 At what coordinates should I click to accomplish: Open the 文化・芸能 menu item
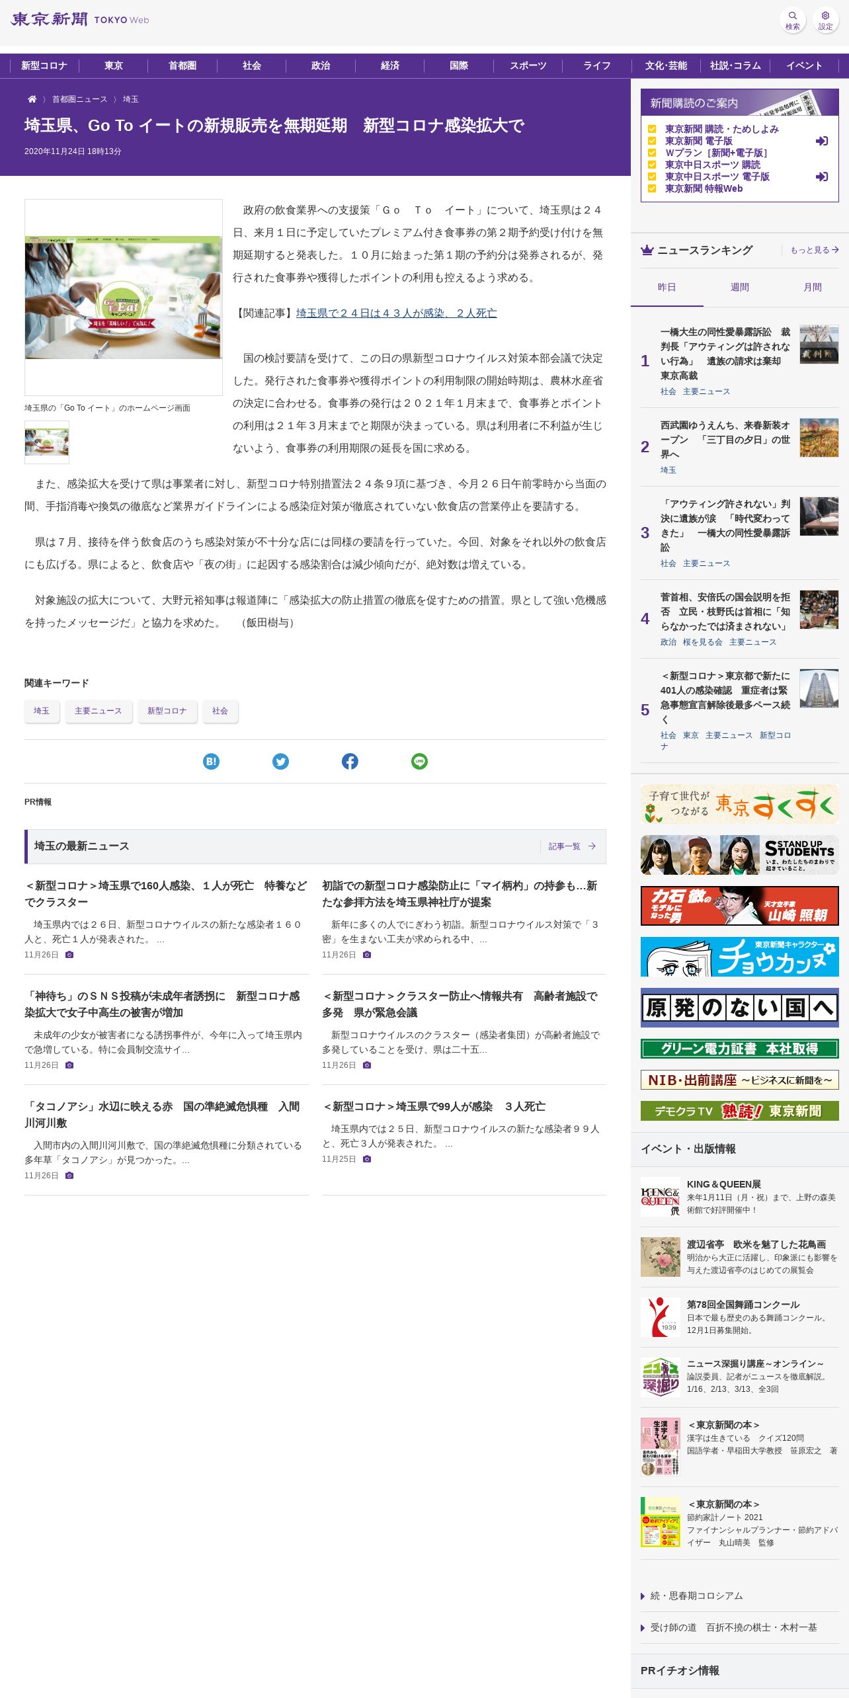click(x=666, y=65)
